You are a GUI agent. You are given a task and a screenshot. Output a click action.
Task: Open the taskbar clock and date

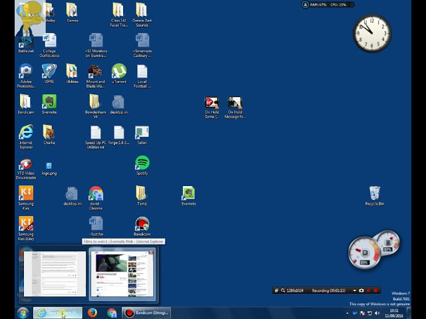394,313
